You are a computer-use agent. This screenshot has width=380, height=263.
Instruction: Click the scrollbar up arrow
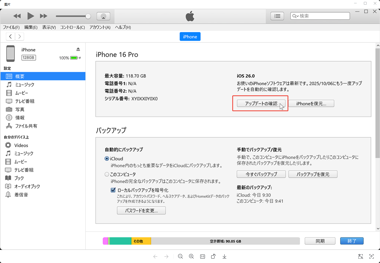tap(378, 45)
